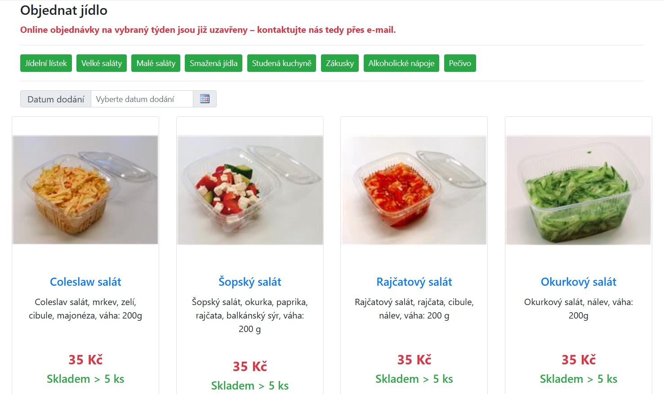
Task: Click the Vyberte datum dodání input field
Action: [x=142, y=99]
